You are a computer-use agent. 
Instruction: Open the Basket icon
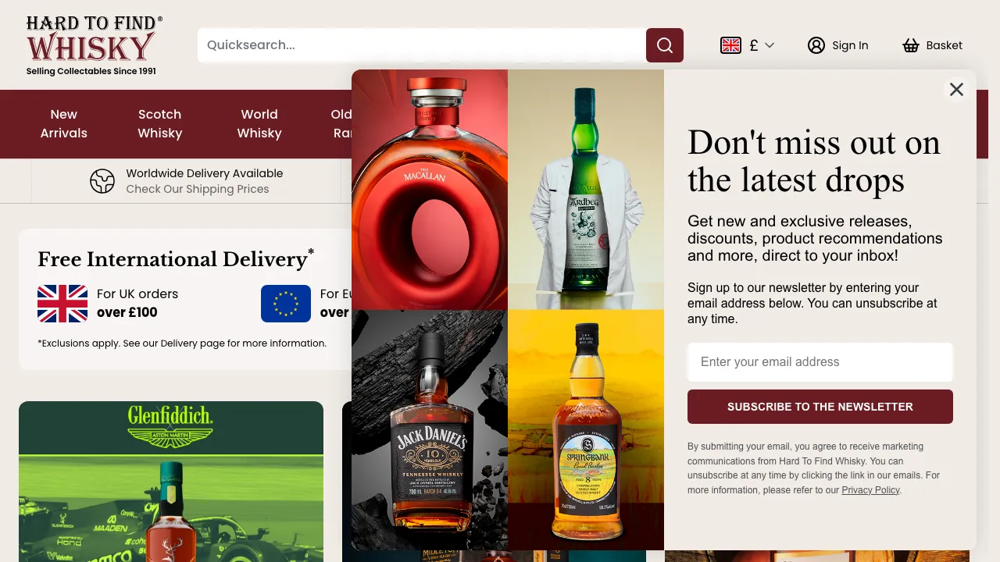(x=911, y=45)
